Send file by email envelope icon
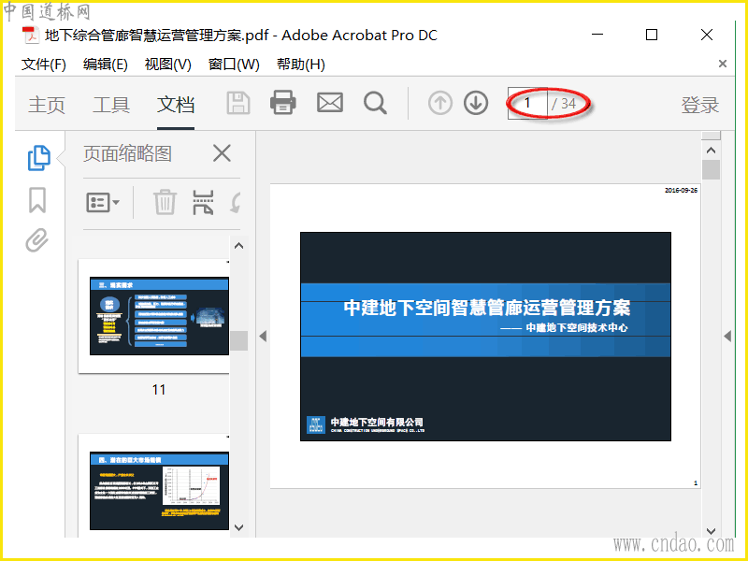The width and height of the screenshot is (748, 561). [330, 103]
